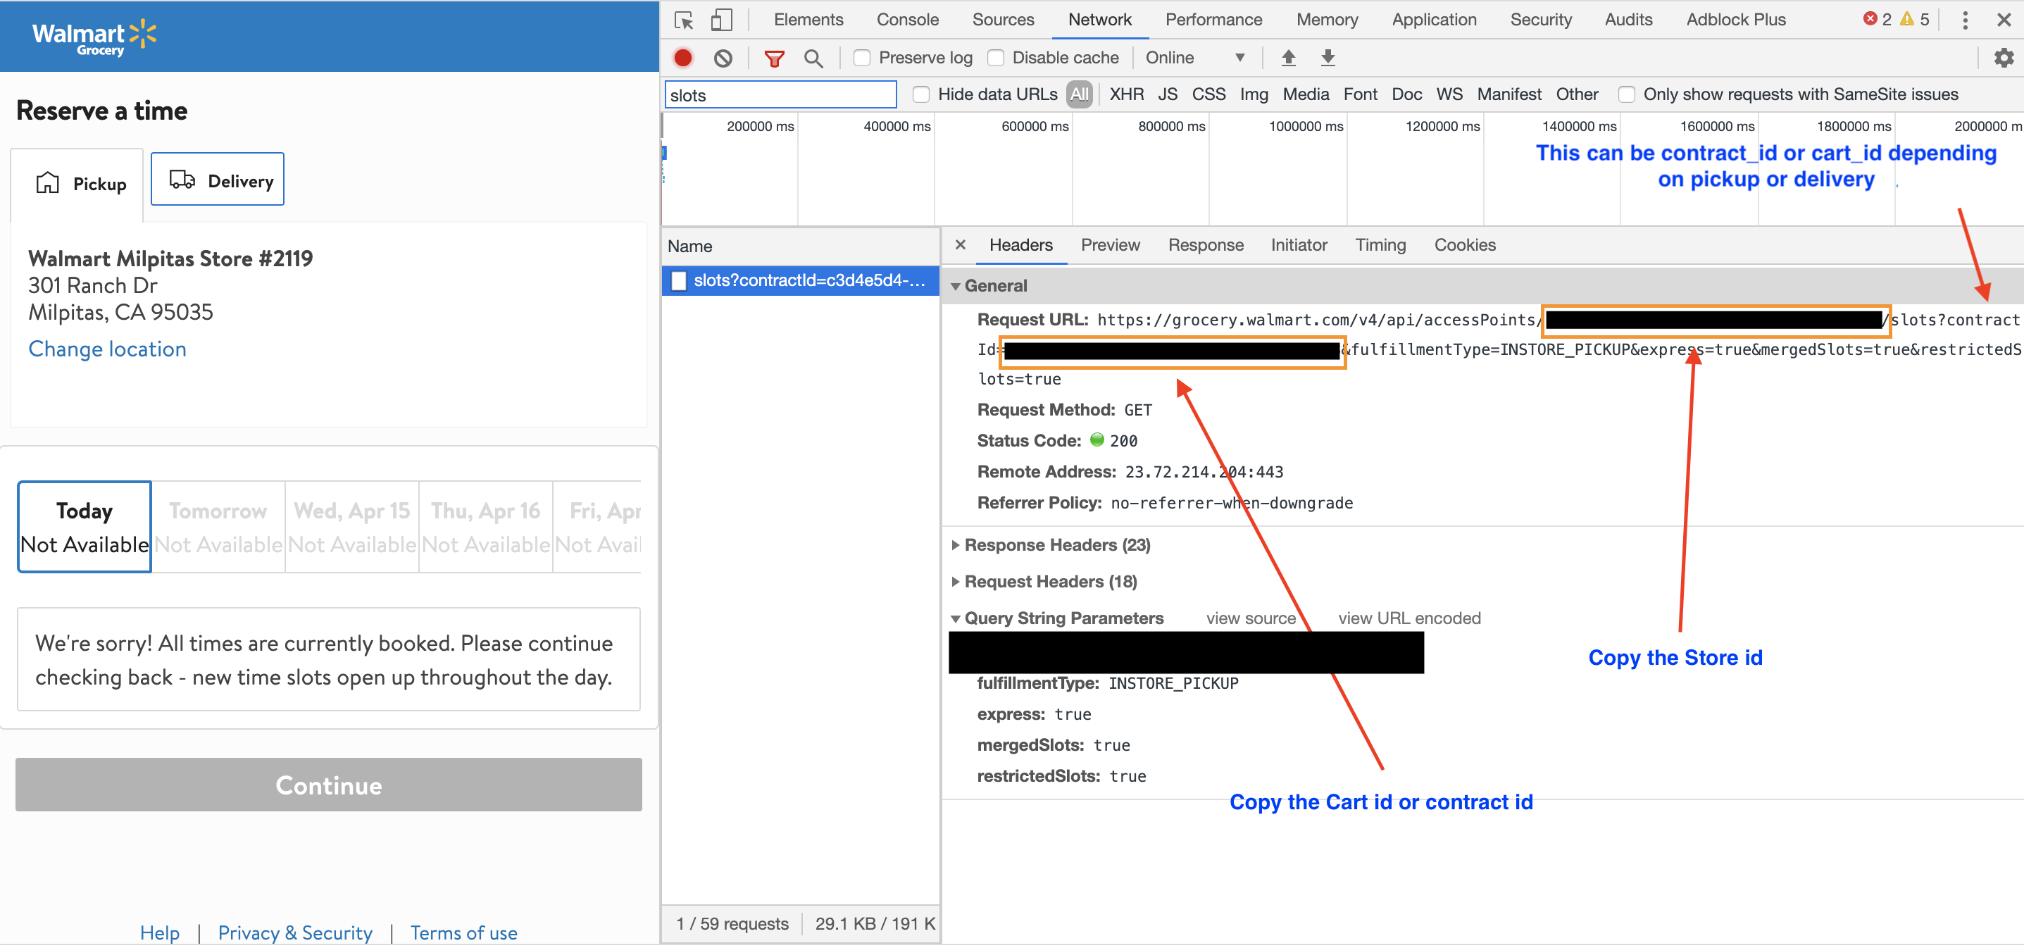Enable Disable cache checkbox
The height and width of the screenshot is (948, 2024).
tap(996, 57)
